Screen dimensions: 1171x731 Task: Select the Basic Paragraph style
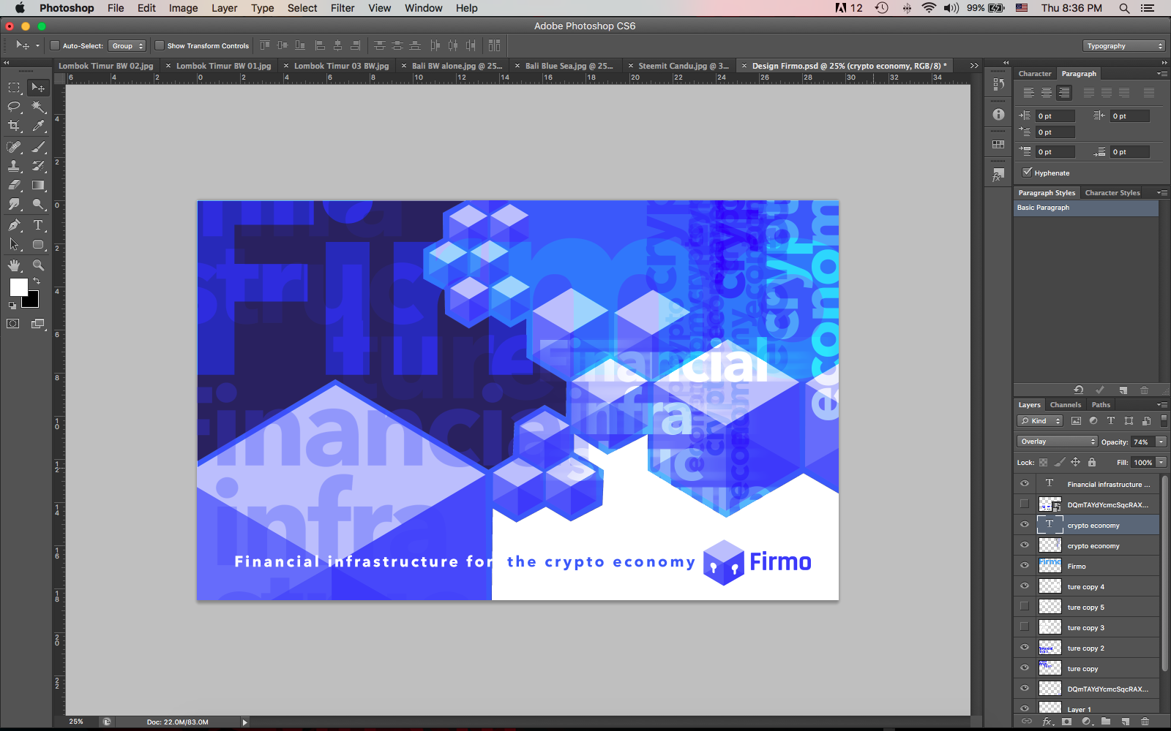click(1086, 208)
